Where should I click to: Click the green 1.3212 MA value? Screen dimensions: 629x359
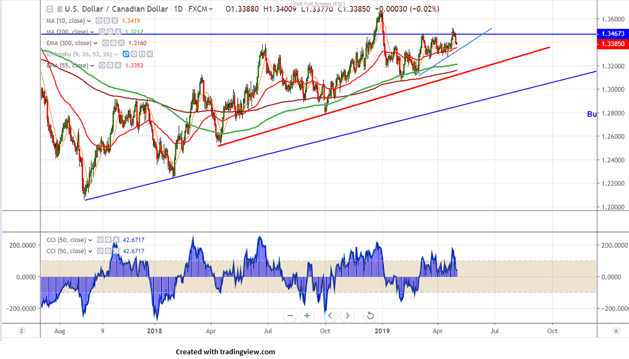click(x=134, y=32)
